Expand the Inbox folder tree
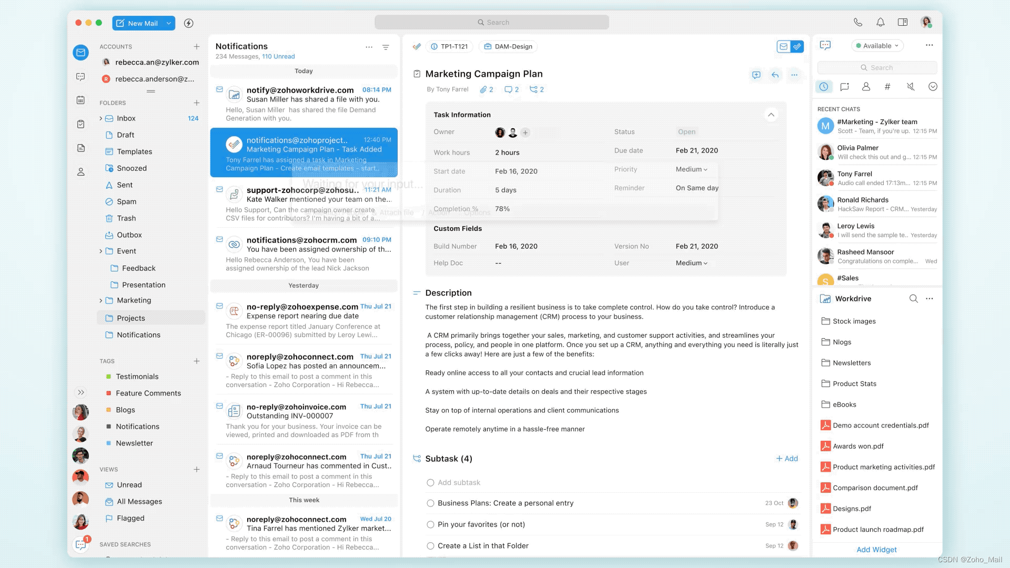The image size is (1010, 568). tap(100, 118)
